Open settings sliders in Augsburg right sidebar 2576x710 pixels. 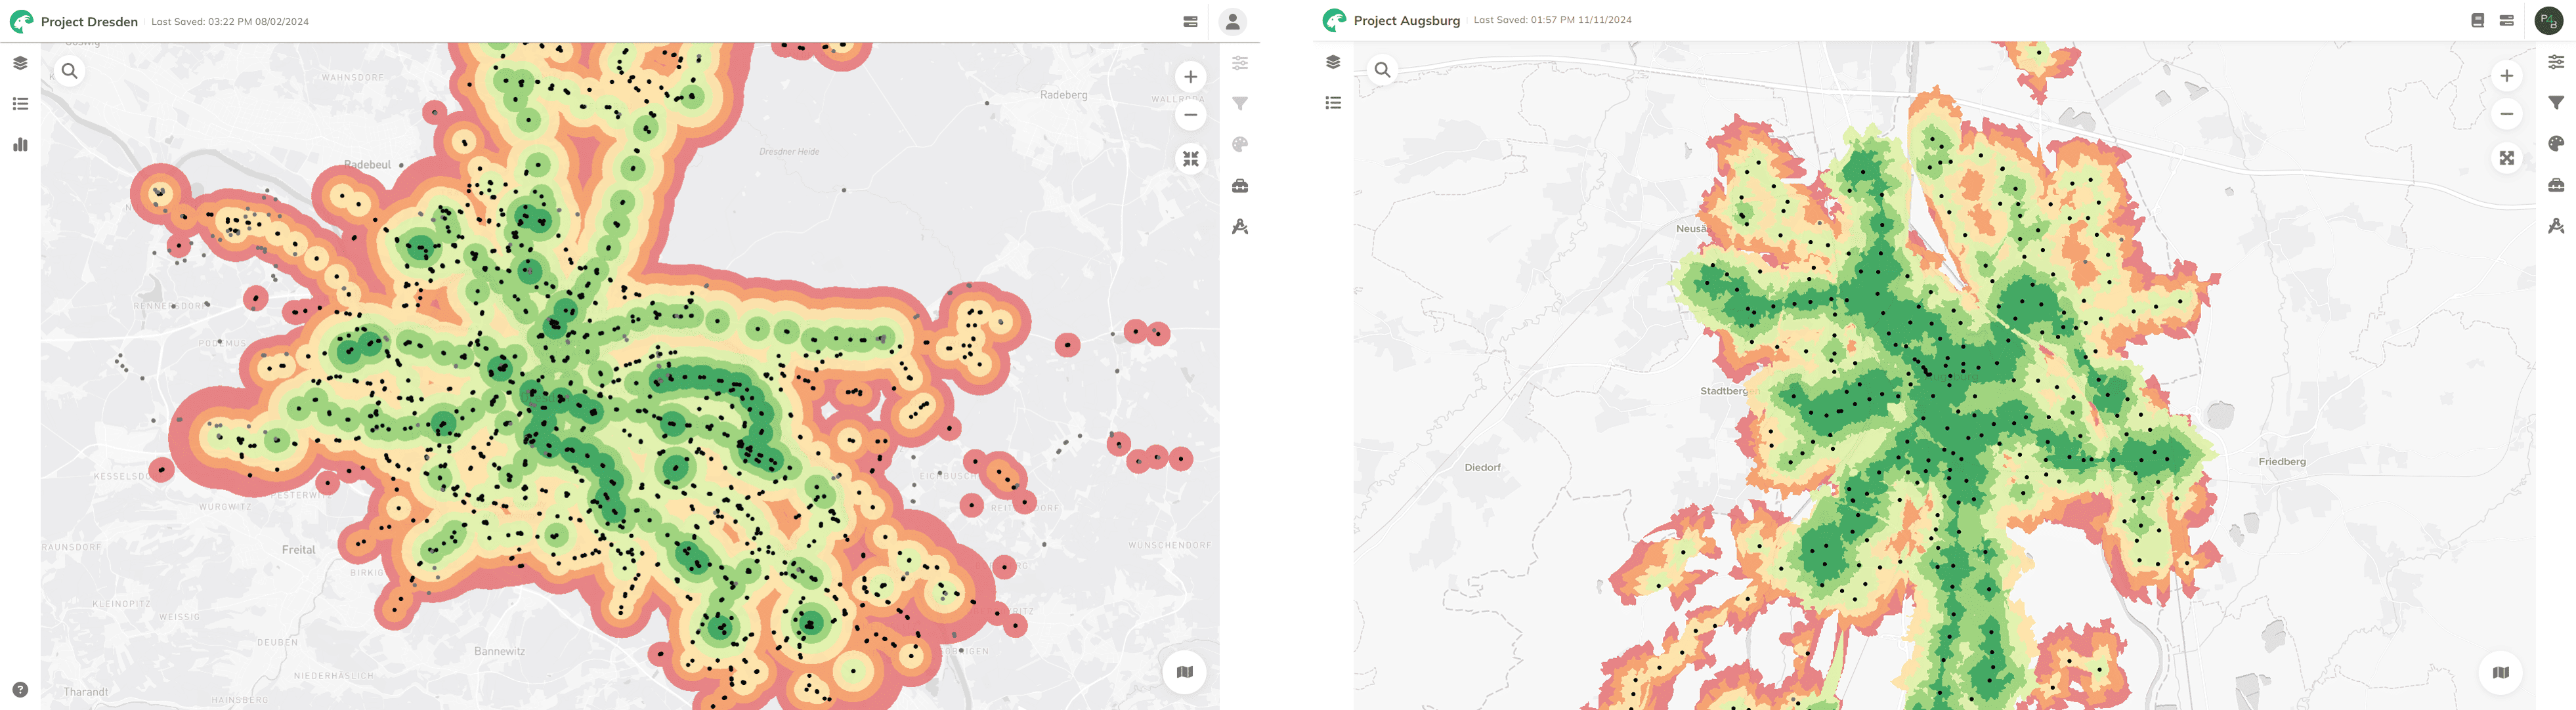point(2556,62)
